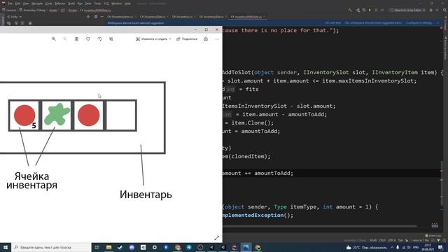
Task: Open the Photos three-dot more menu
Action: coord(217,39)
